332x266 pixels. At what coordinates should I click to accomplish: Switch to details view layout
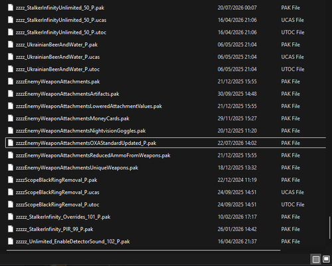point(316,259)
